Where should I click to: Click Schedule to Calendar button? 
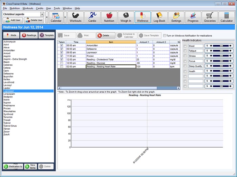click(127, 36)
